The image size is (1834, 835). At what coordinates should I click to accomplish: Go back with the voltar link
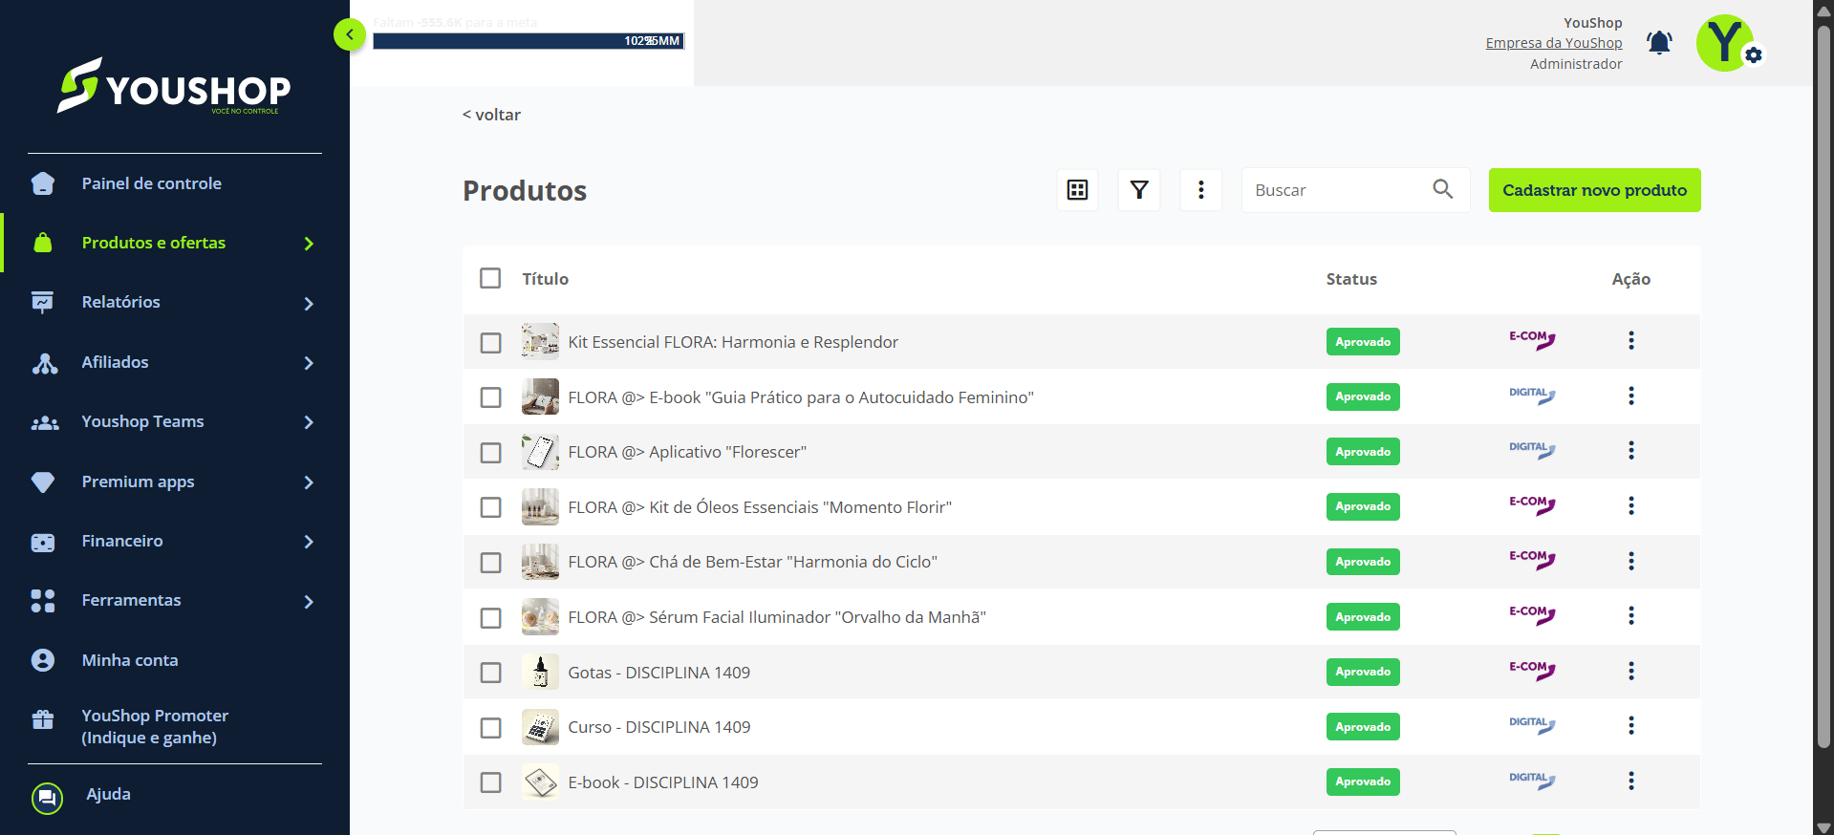pos(491,115)
